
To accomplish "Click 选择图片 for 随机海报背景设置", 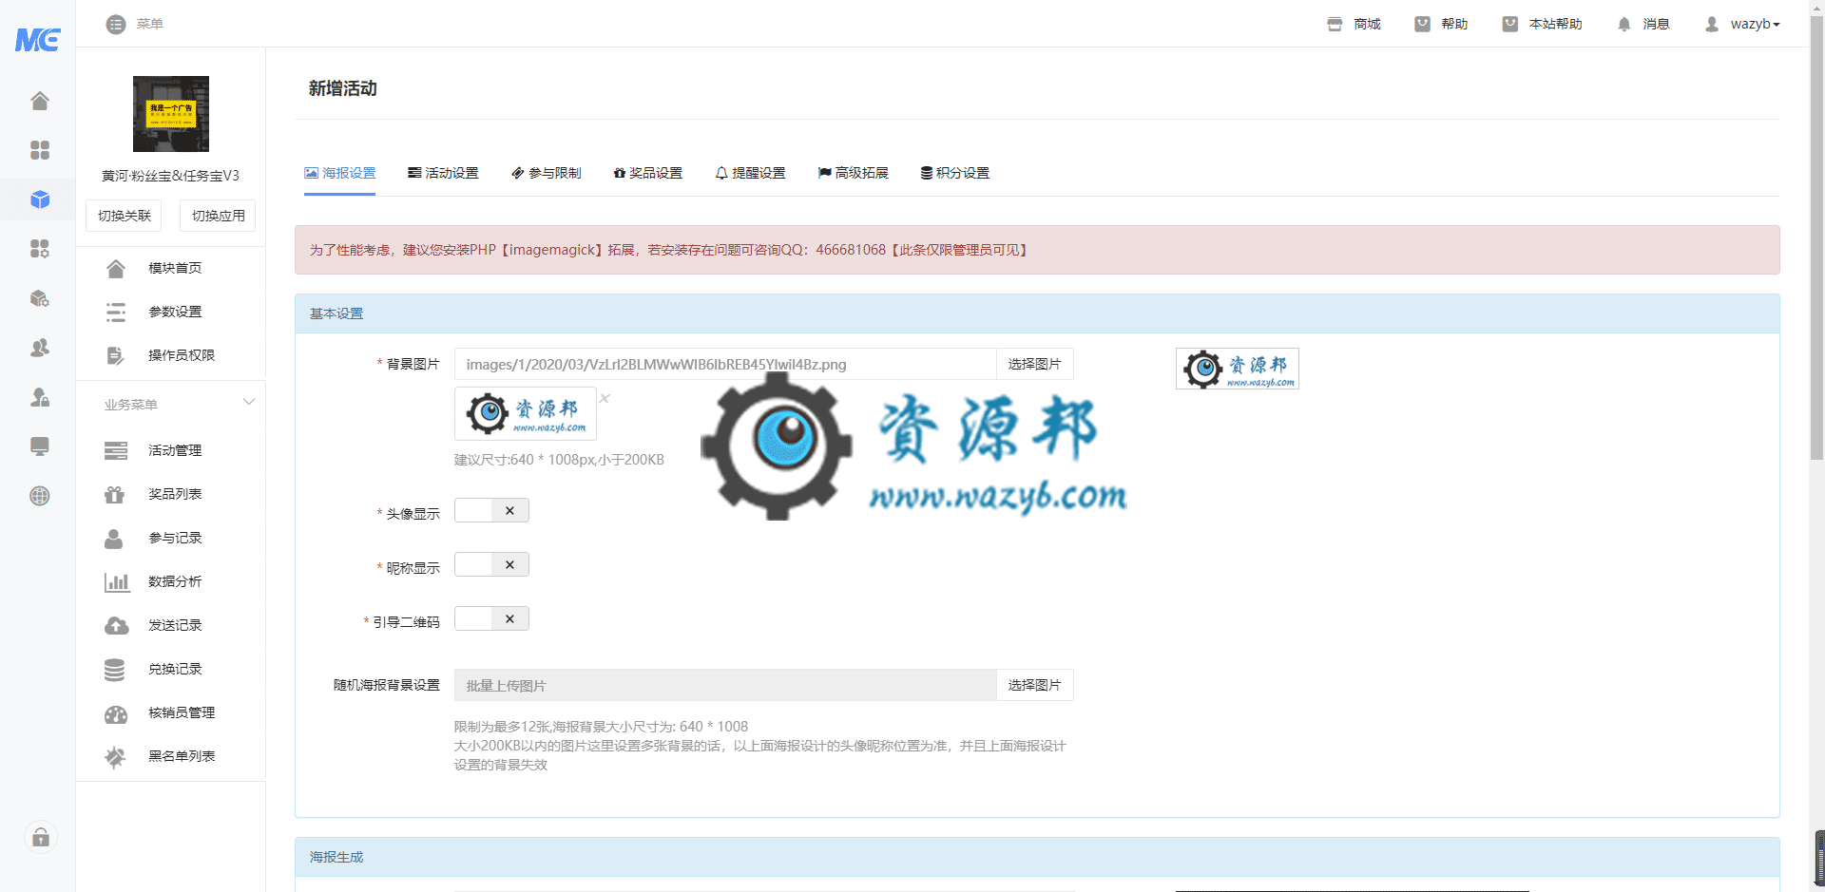I will pyautogui.click(x=1034, y=686).
